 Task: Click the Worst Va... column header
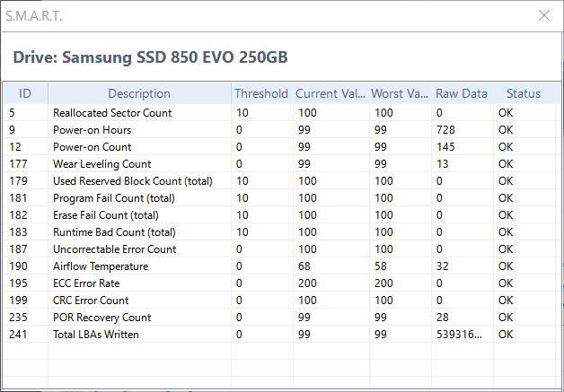[x=400, y=93]
